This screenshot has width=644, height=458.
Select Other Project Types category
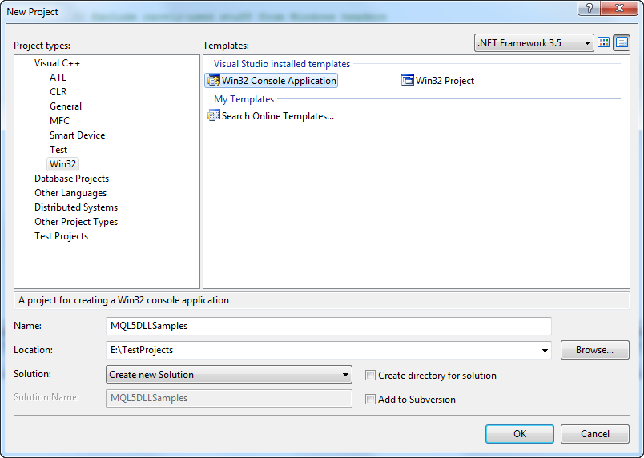click(x=76, y=222)
